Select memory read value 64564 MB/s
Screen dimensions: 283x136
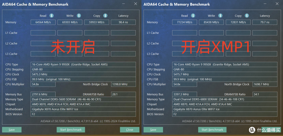[43, 22]
